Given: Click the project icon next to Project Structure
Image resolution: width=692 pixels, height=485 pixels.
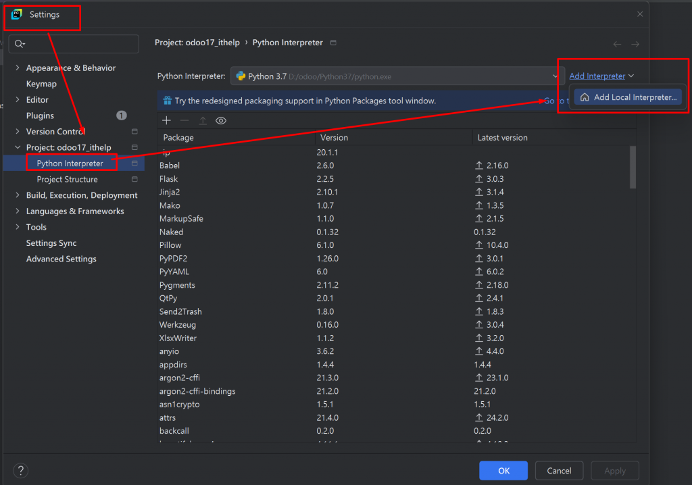Looking at the screenshot, I should 134,179.
